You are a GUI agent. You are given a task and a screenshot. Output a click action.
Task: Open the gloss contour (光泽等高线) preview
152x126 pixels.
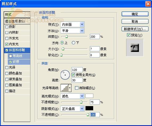tap(64, 88)
